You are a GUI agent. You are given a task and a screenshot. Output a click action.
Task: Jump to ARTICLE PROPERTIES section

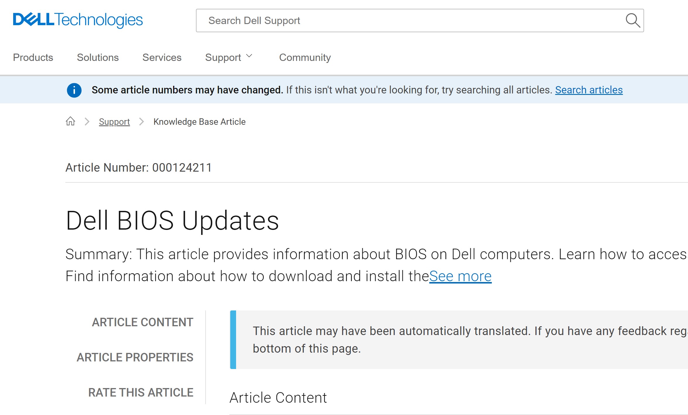point(135,357)
